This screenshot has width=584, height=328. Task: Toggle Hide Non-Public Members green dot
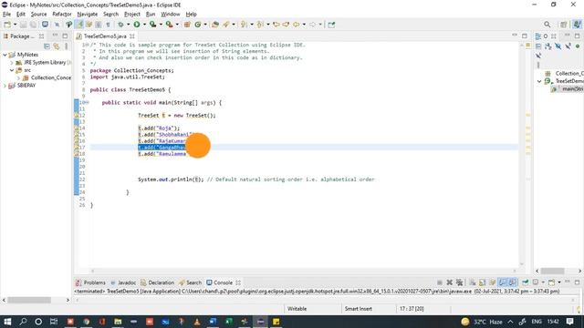[578, 46]
